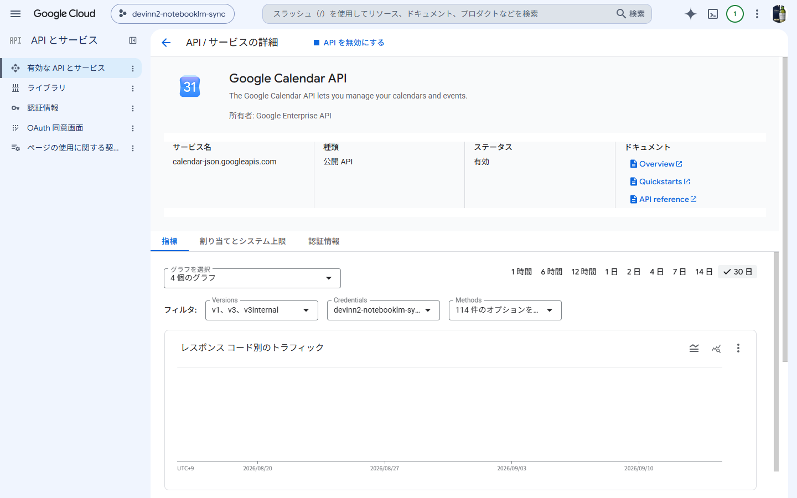Open the devinn2-notebooklm-sync project picker

(x=173, y=14)
